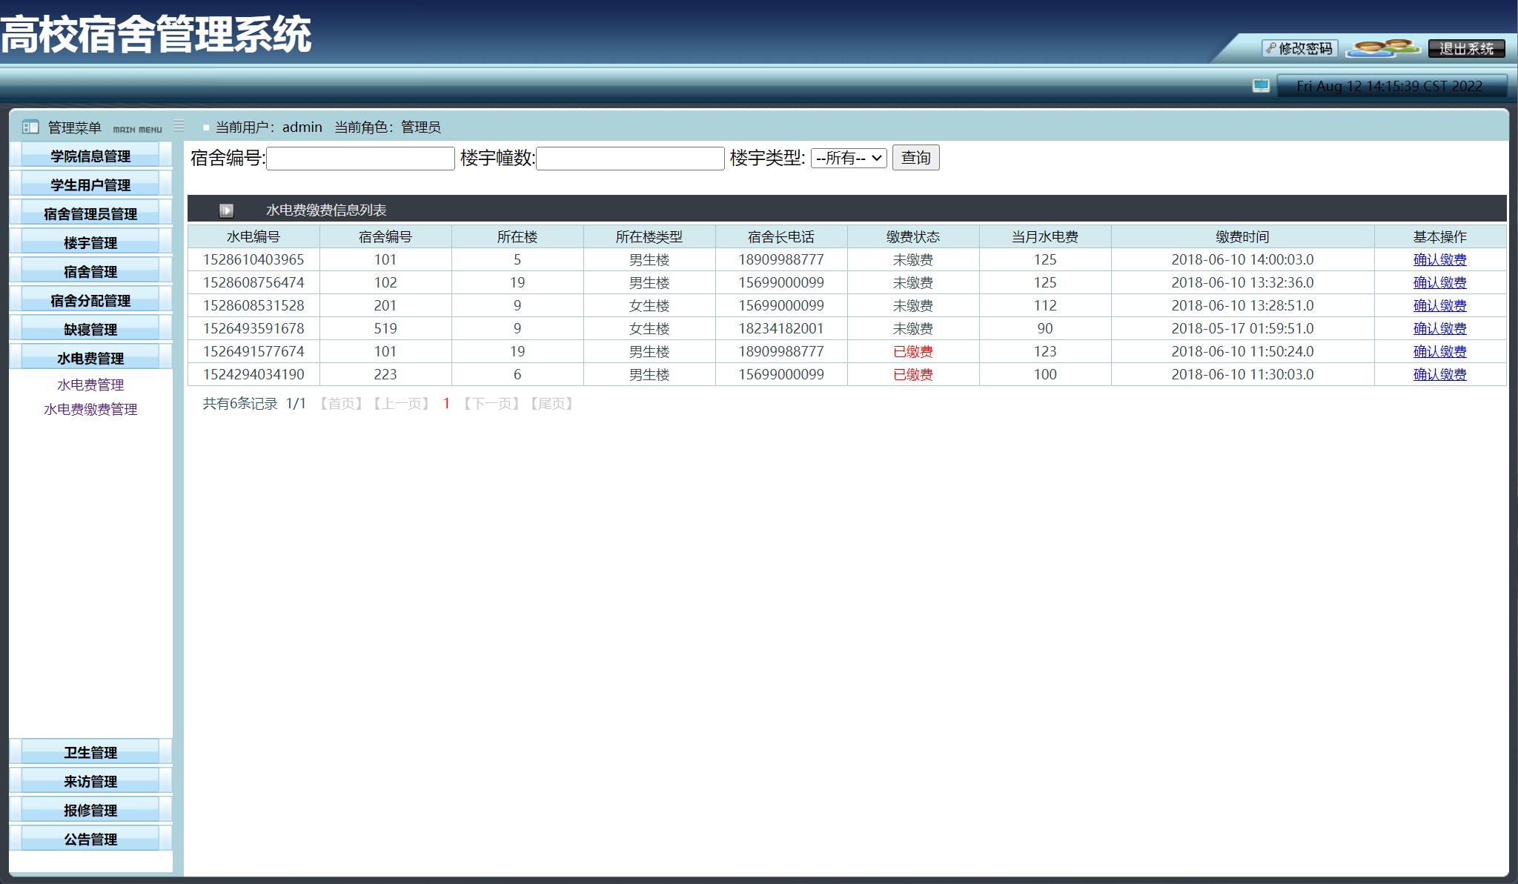Viewport: 1518px width, 884px height.
Task: Click 确认缴费 for record 1528610403965
Action: (1439, 260)
